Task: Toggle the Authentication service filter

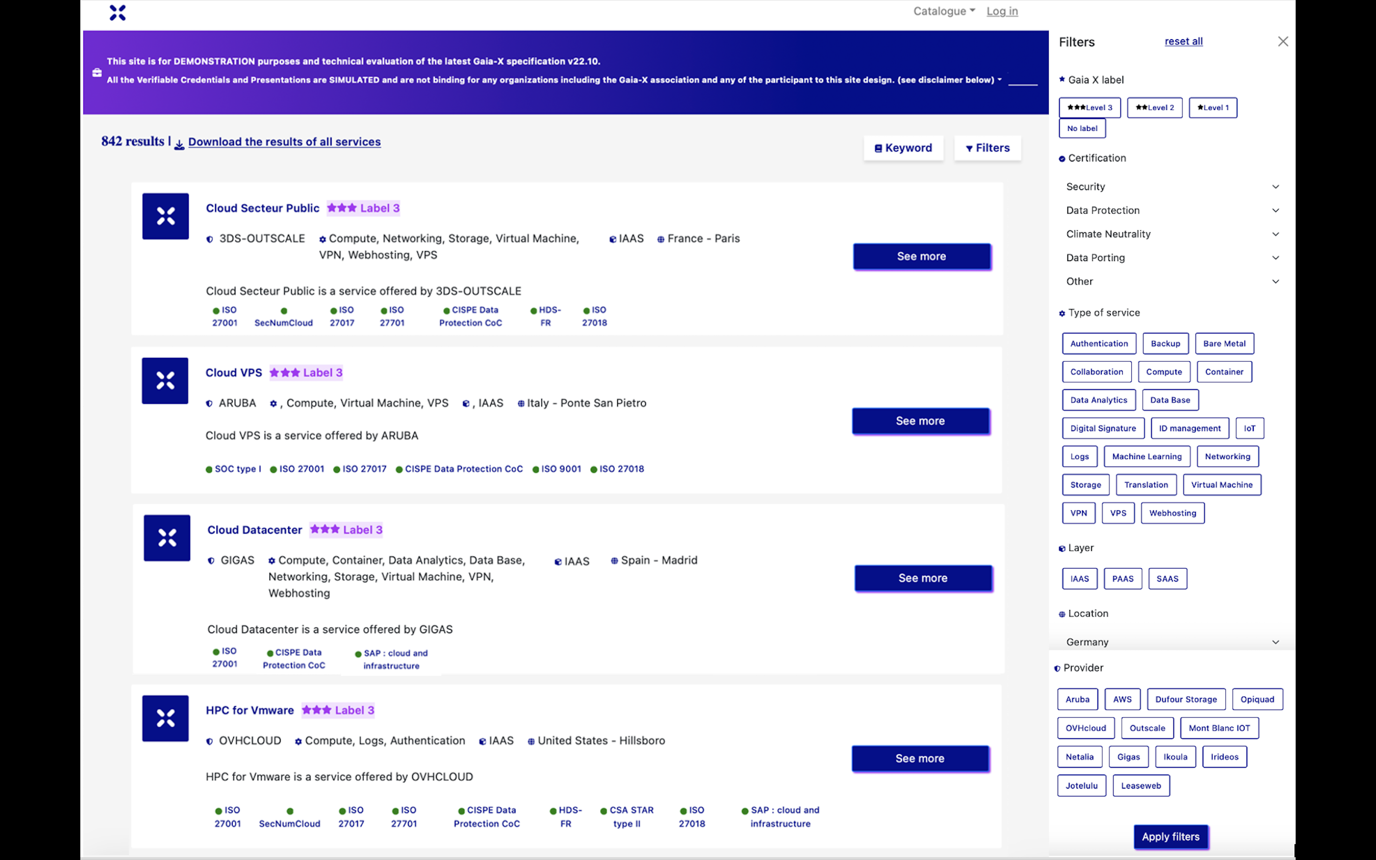Action: coord(1098,344)
